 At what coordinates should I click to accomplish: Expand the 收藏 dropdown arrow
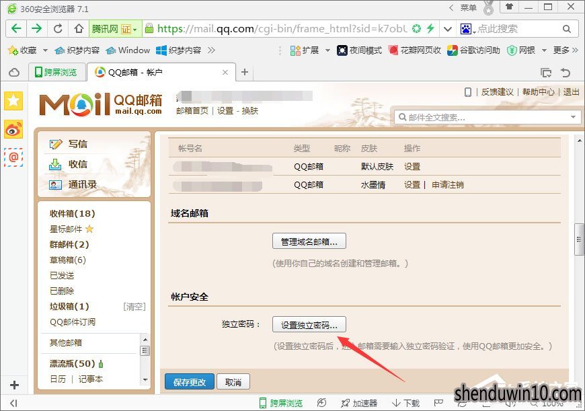45,50
